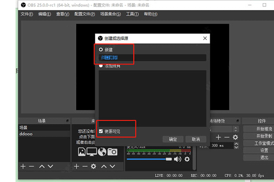Open the 文件(F) menu
The width and height of the screenshot is (274, 182).
pyautogui.click(x=27, y=14)
